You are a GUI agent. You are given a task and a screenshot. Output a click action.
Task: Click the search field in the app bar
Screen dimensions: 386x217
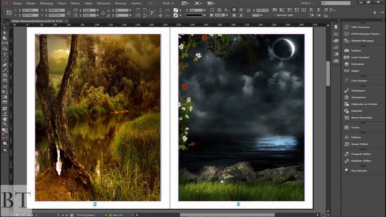tap(336, 3)
